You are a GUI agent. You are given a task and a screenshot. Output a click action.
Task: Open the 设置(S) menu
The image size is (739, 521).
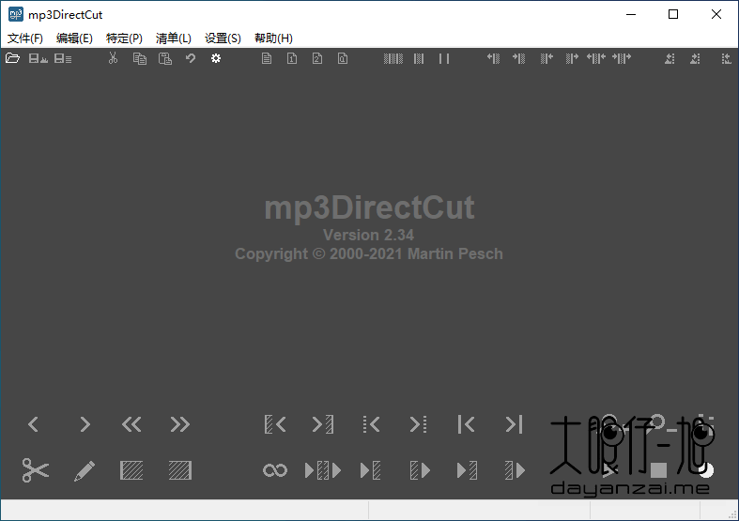pos(223,38)
